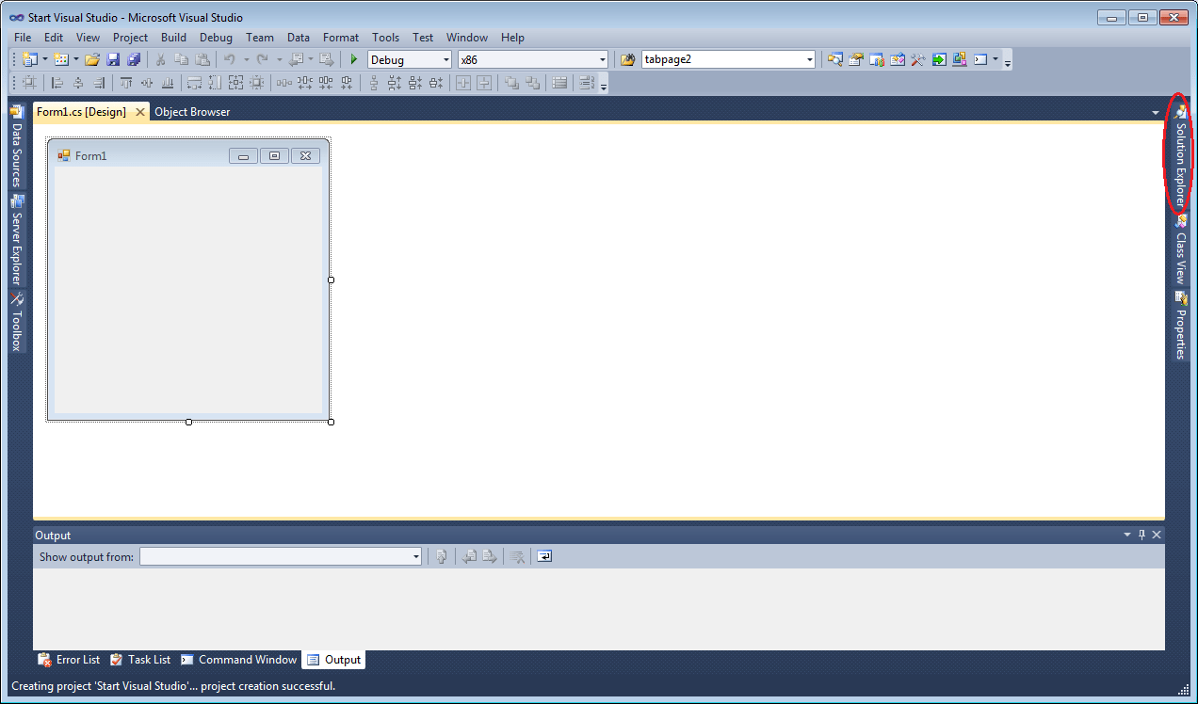Click the Align to Grid layout icon

pyautogui.click(x=29, y=83)
